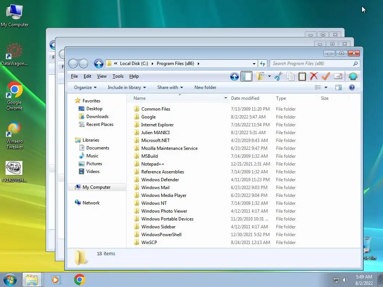Image resolution: width=383 pixels, height=287 pixels.
Task: Select Desktop under Favorites
Action: pos(94,109)
